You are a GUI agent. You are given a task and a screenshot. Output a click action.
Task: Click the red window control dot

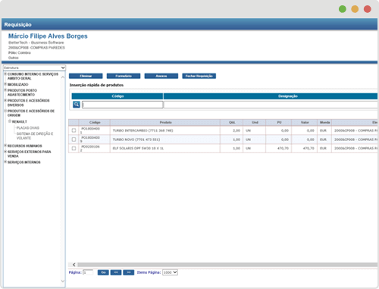(x=368, y=9)
